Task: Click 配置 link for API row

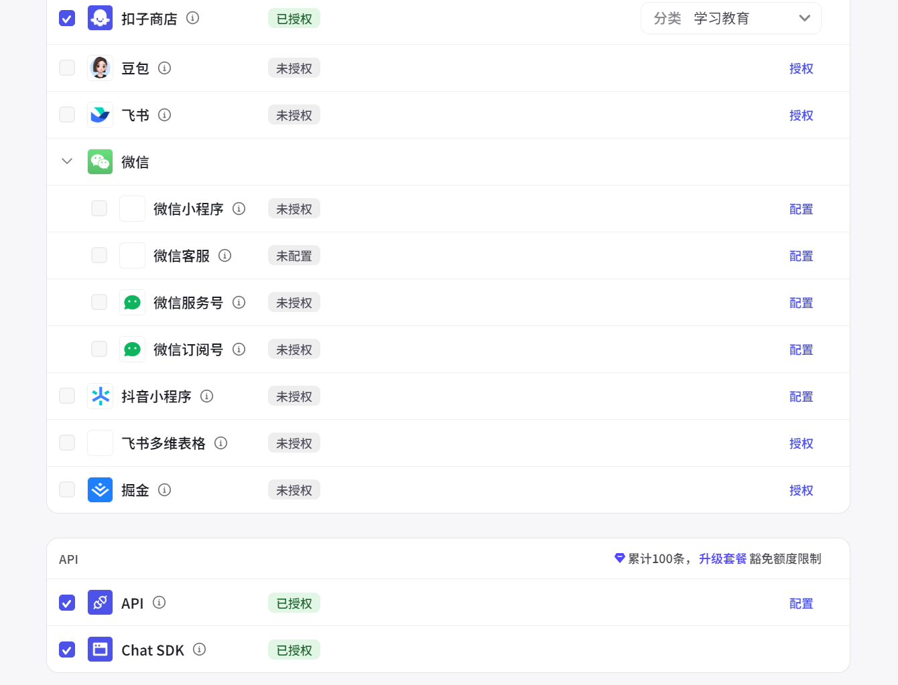Action: pos(801,603)
